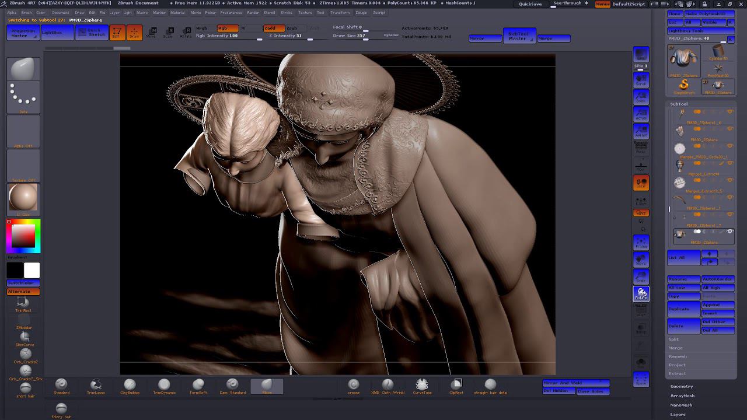This screenshot has width=747, height=420.
Task: Choose the TrimDynamic brush
Action: point(164,386)
